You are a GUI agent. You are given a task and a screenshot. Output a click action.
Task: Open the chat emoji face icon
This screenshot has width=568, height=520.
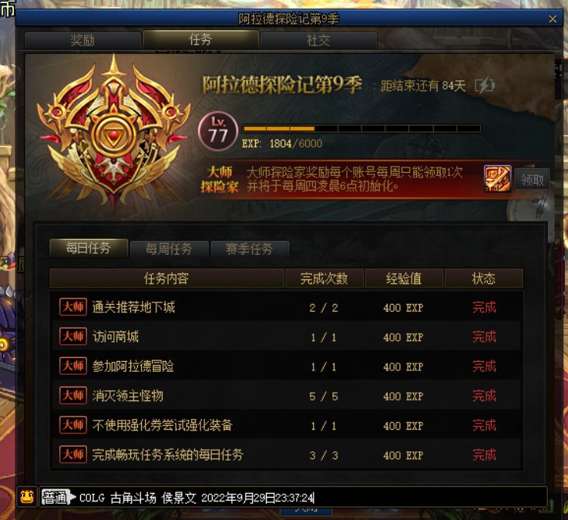pyautogui.click(x=27, y=497)
